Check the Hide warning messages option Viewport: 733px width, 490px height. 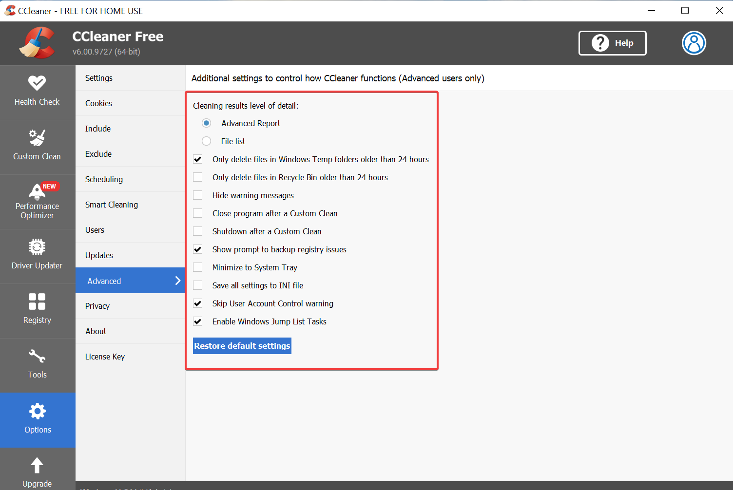click(197, 195)
